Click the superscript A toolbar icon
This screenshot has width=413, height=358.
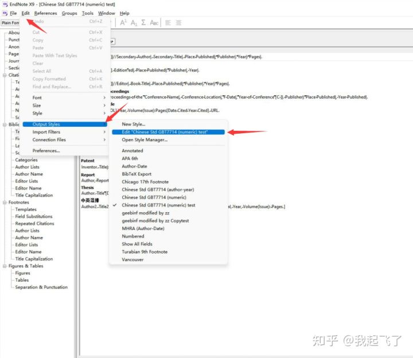pos(123,22)
